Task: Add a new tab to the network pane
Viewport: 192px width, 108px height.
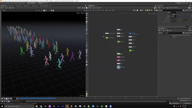Action: point(96,6)
